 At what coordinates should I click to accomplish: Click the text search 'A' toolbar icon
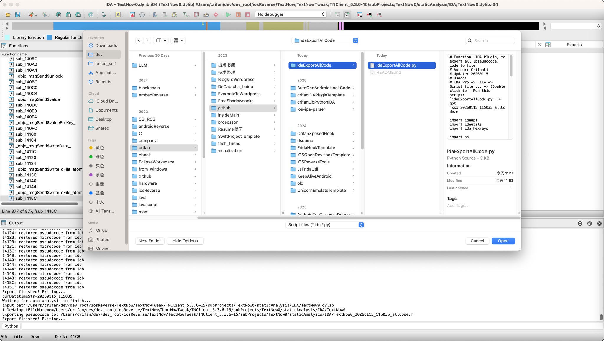coord(118,14)
